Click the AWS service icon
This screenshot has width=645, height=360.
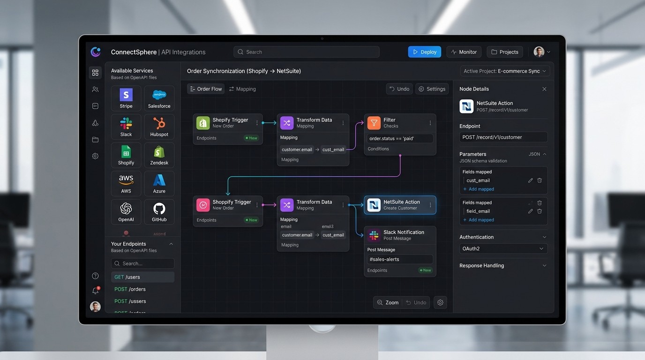[126, 183]
